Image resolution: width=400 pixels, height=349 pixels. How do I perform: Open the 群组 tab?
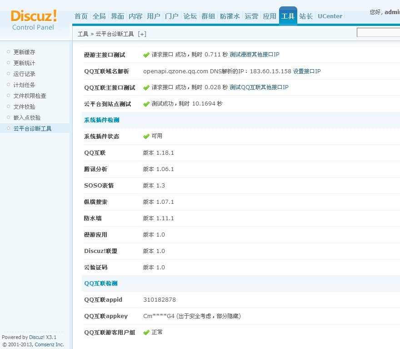pos(208,16)
